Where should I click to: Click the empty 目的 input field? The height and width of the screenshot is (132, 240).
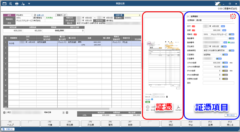click(218, 83)
